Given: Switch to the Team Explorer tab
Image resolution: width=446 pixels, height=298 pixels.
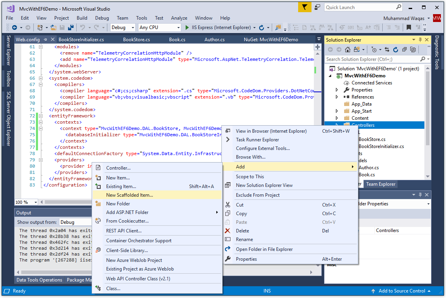Looking at the screenshot, I should (381, 184).
